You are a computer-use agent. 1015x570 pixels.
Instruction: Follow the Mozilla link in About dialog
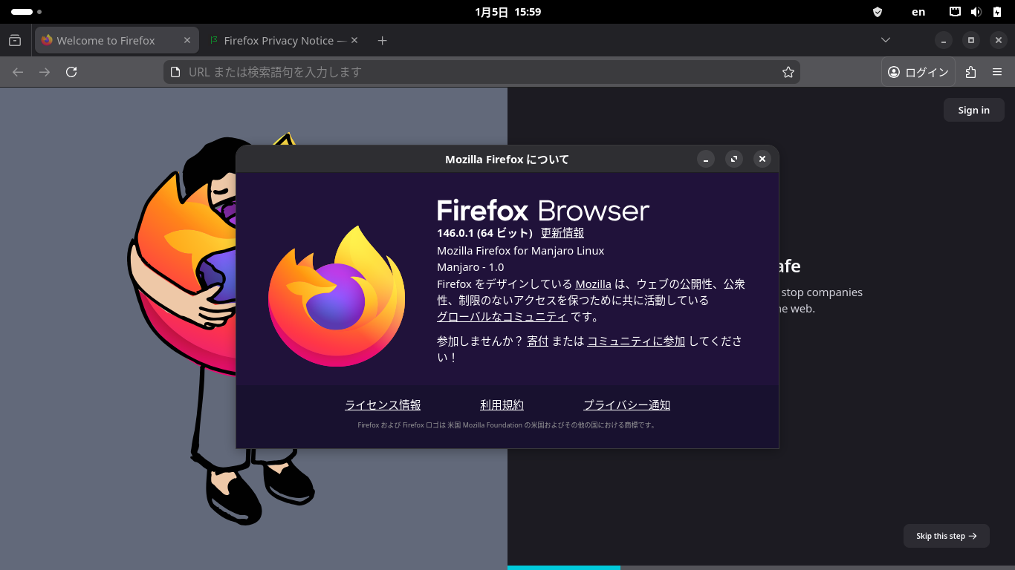coord(594,284)
